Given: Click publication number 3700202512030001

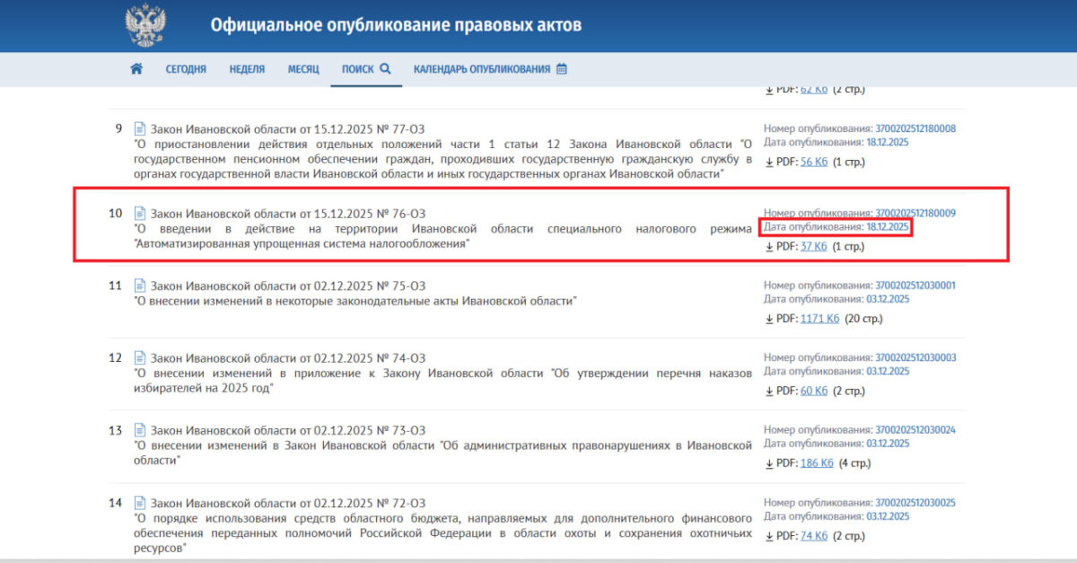Looking at the screenshot, I should 915,286.
